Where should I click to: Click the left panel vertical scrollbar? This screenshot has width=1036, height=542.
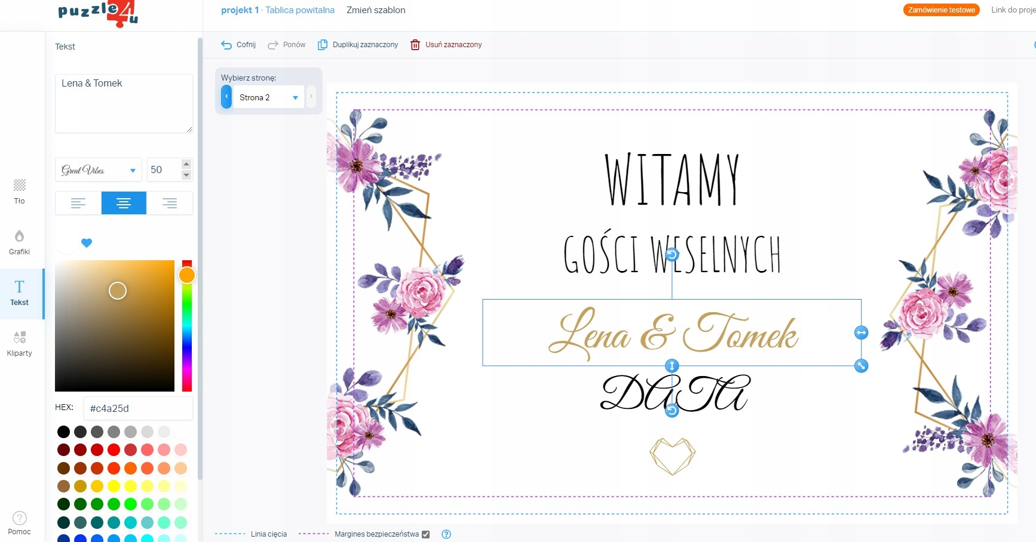200,258
